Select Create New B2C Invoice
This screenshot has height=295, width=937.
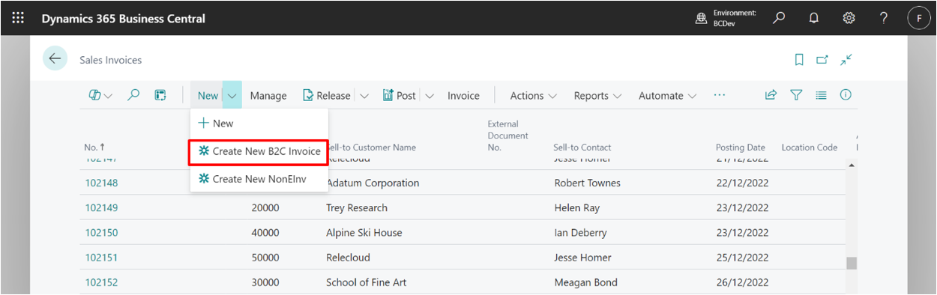(x=259, y=151)
